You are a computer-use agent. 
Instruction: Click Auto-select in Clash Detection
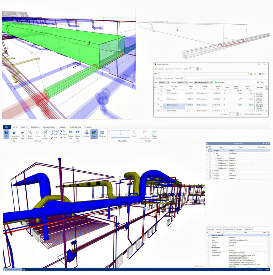tap(222, 82)
